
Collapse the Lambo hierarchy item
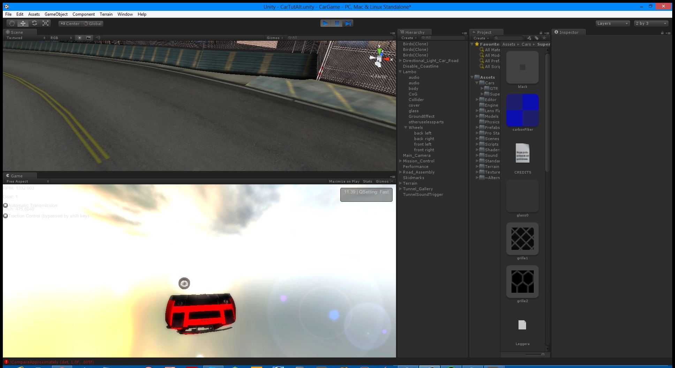click(400, 71)
